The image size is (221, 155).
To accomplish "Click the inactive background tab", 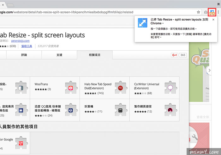I will [10, 5].
